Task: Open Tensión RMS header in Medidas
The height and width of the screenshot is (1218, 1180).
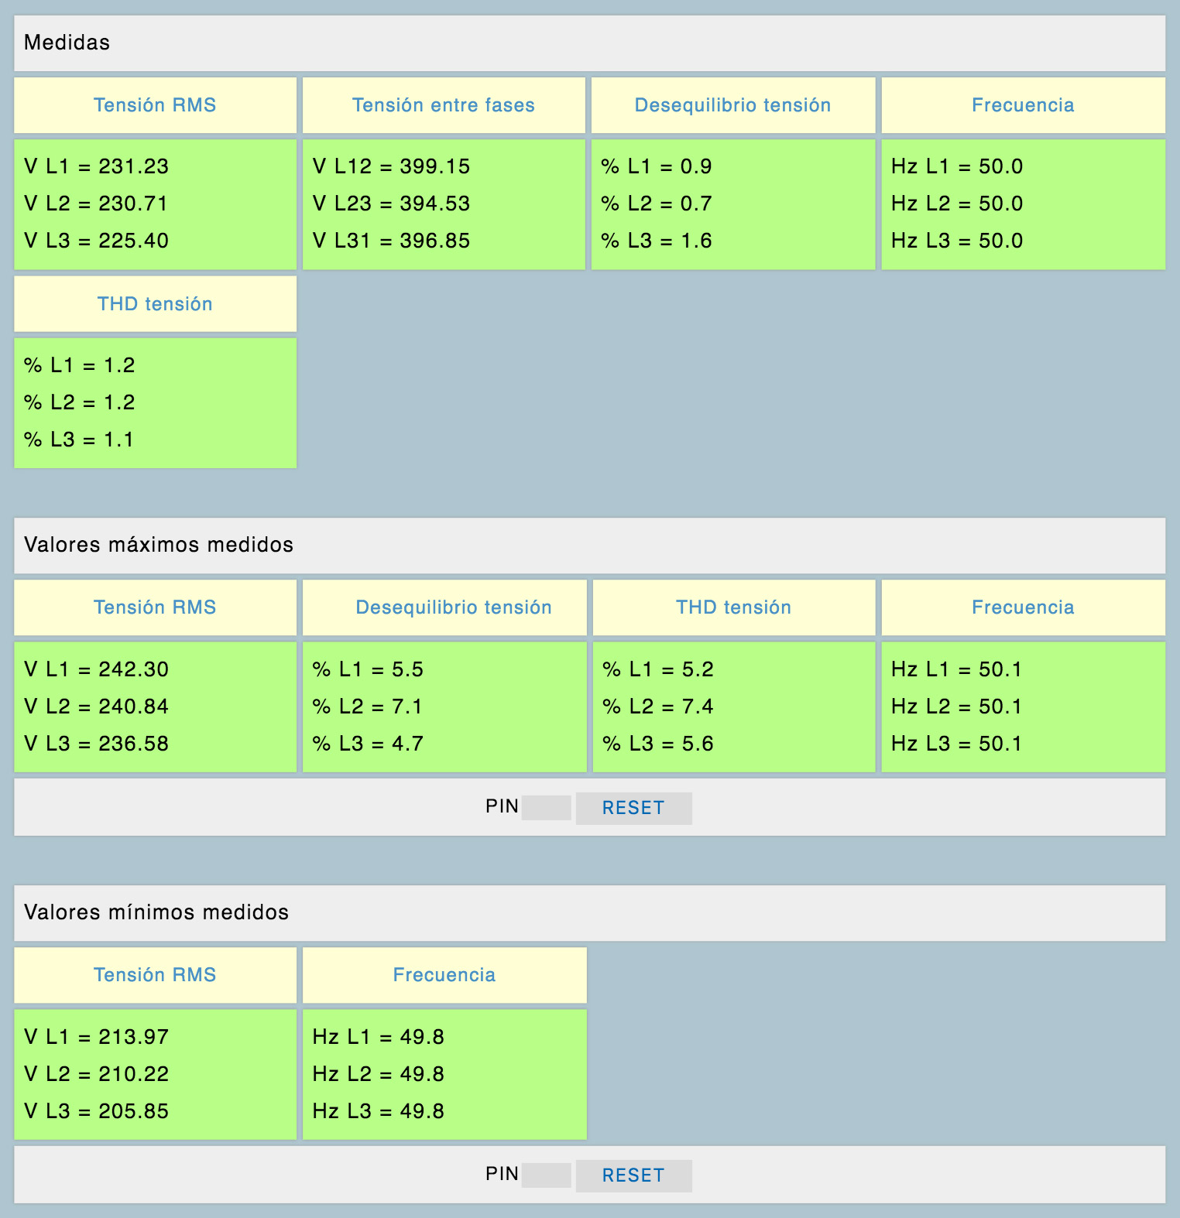Action: pyautogui.click(x=155, y=105)
